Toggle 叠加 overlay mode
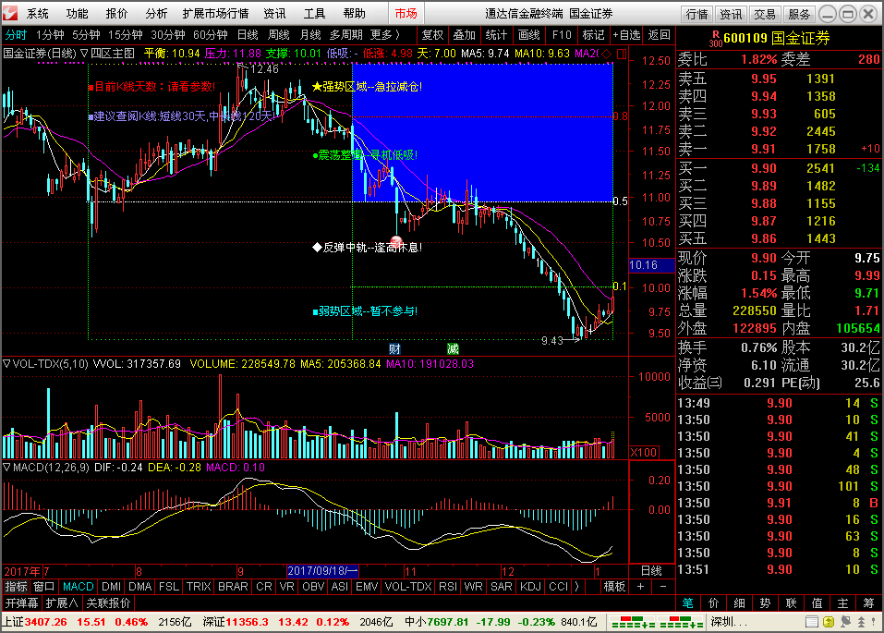 tap(464, 34)
